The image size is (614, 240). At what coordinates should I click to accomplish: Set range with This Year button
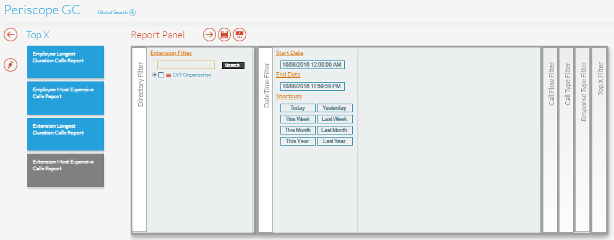point(298,141)
